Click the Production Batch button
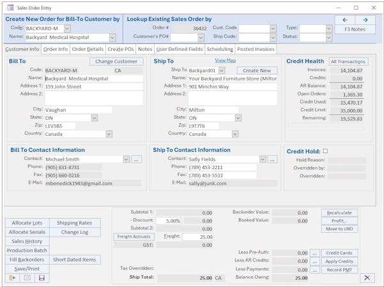384x287 pixels. pyautogui.click(x=27, y=251)
